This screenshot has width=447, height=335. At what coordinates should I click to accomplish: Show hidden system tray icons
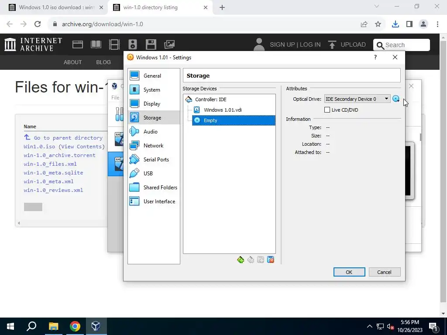(369, 326)
